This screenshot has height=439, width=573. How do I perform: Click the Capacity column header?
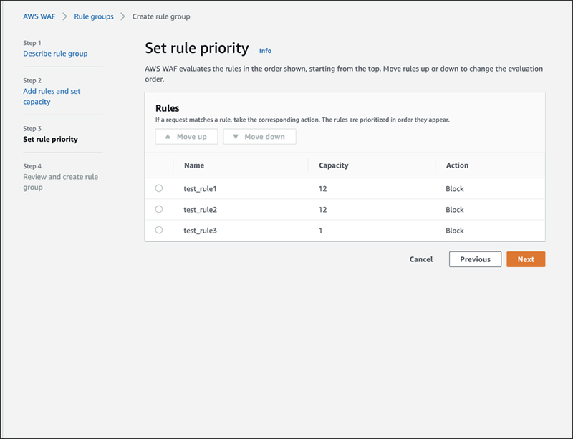(333, 165)
